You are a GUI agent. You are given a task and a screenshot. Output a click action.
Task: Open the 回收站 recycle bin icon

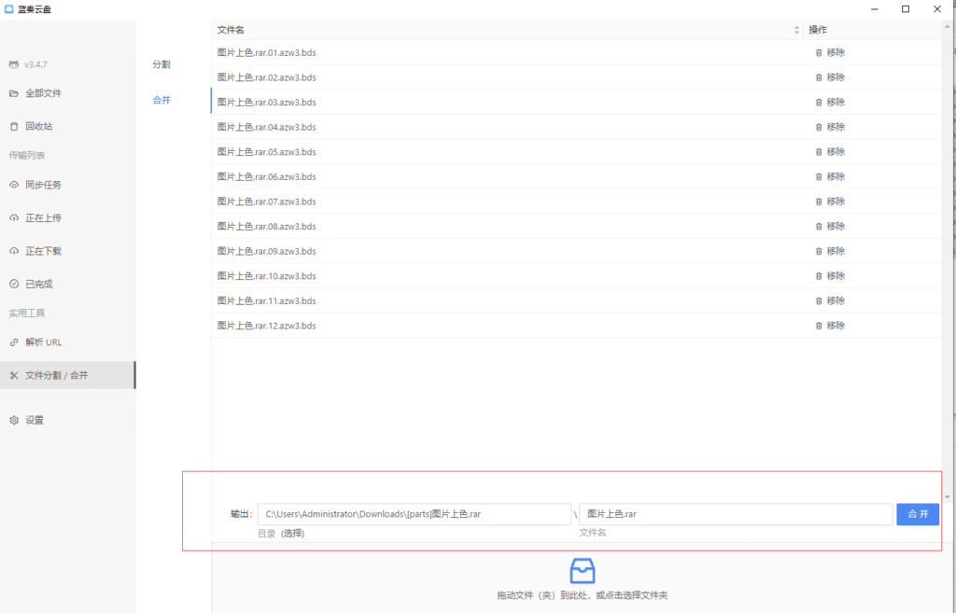coord(13,126)
